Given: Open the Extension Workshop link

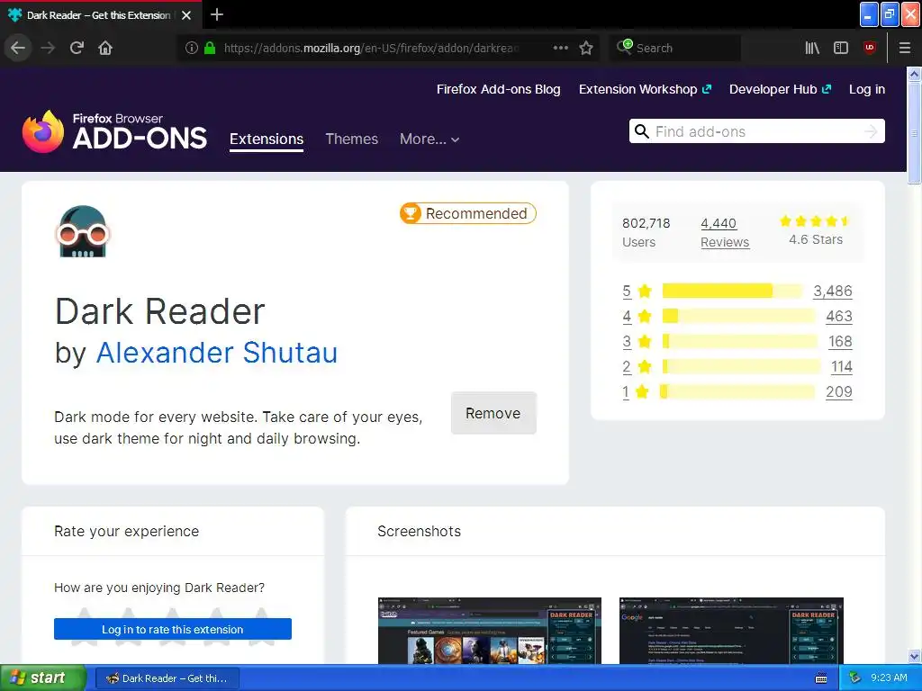Looking at the screenshot, I should click(645, 89).
